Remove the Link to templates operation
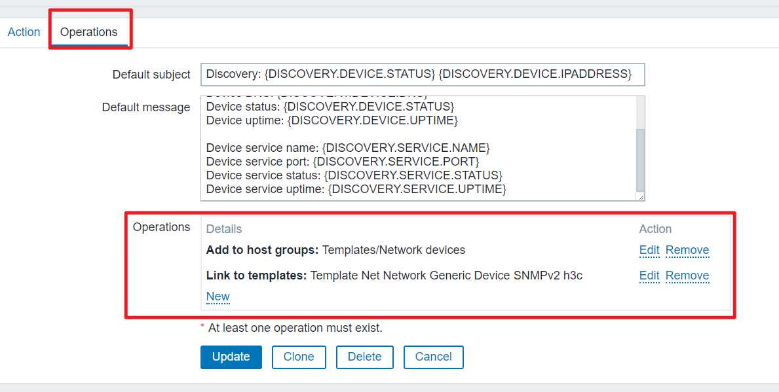779x392 pixels. [687, 276]
